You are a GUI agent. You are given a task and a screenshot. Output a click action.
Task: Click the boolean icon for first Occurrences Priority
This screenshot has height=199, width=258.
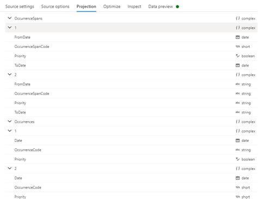tap(238, 159)
